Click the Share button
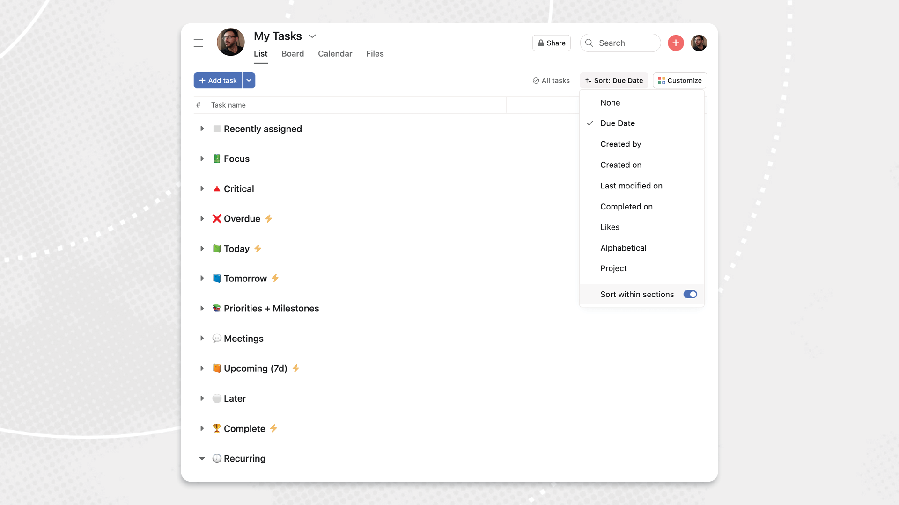This screenshot has width=899, height=505. coord(551,43)
